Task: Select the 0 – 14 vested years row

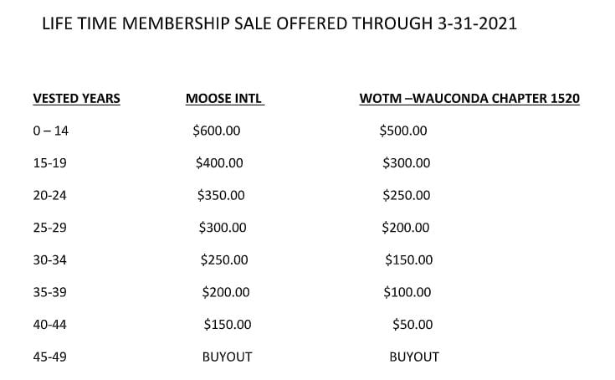Action: tap(50, 131)
